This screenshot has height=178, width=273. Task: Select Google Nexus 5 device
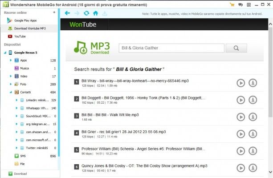(x=25, y=53)
